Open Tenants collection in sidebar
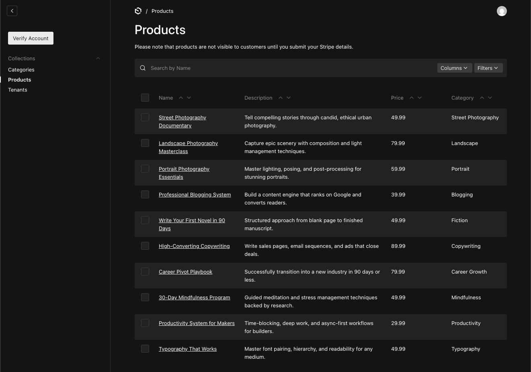 [x=18, y=90]
